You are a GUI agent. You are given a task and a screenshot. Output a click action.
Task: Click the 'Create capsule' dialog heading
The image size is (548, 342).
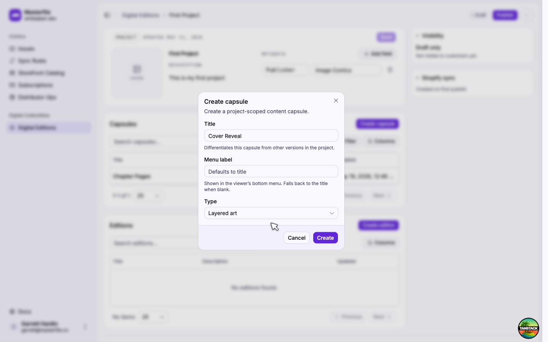tap(226, 101)
